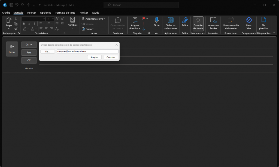Click the Dictar microphone icon
Screen dimensions: 279x167
coord(157,20)
